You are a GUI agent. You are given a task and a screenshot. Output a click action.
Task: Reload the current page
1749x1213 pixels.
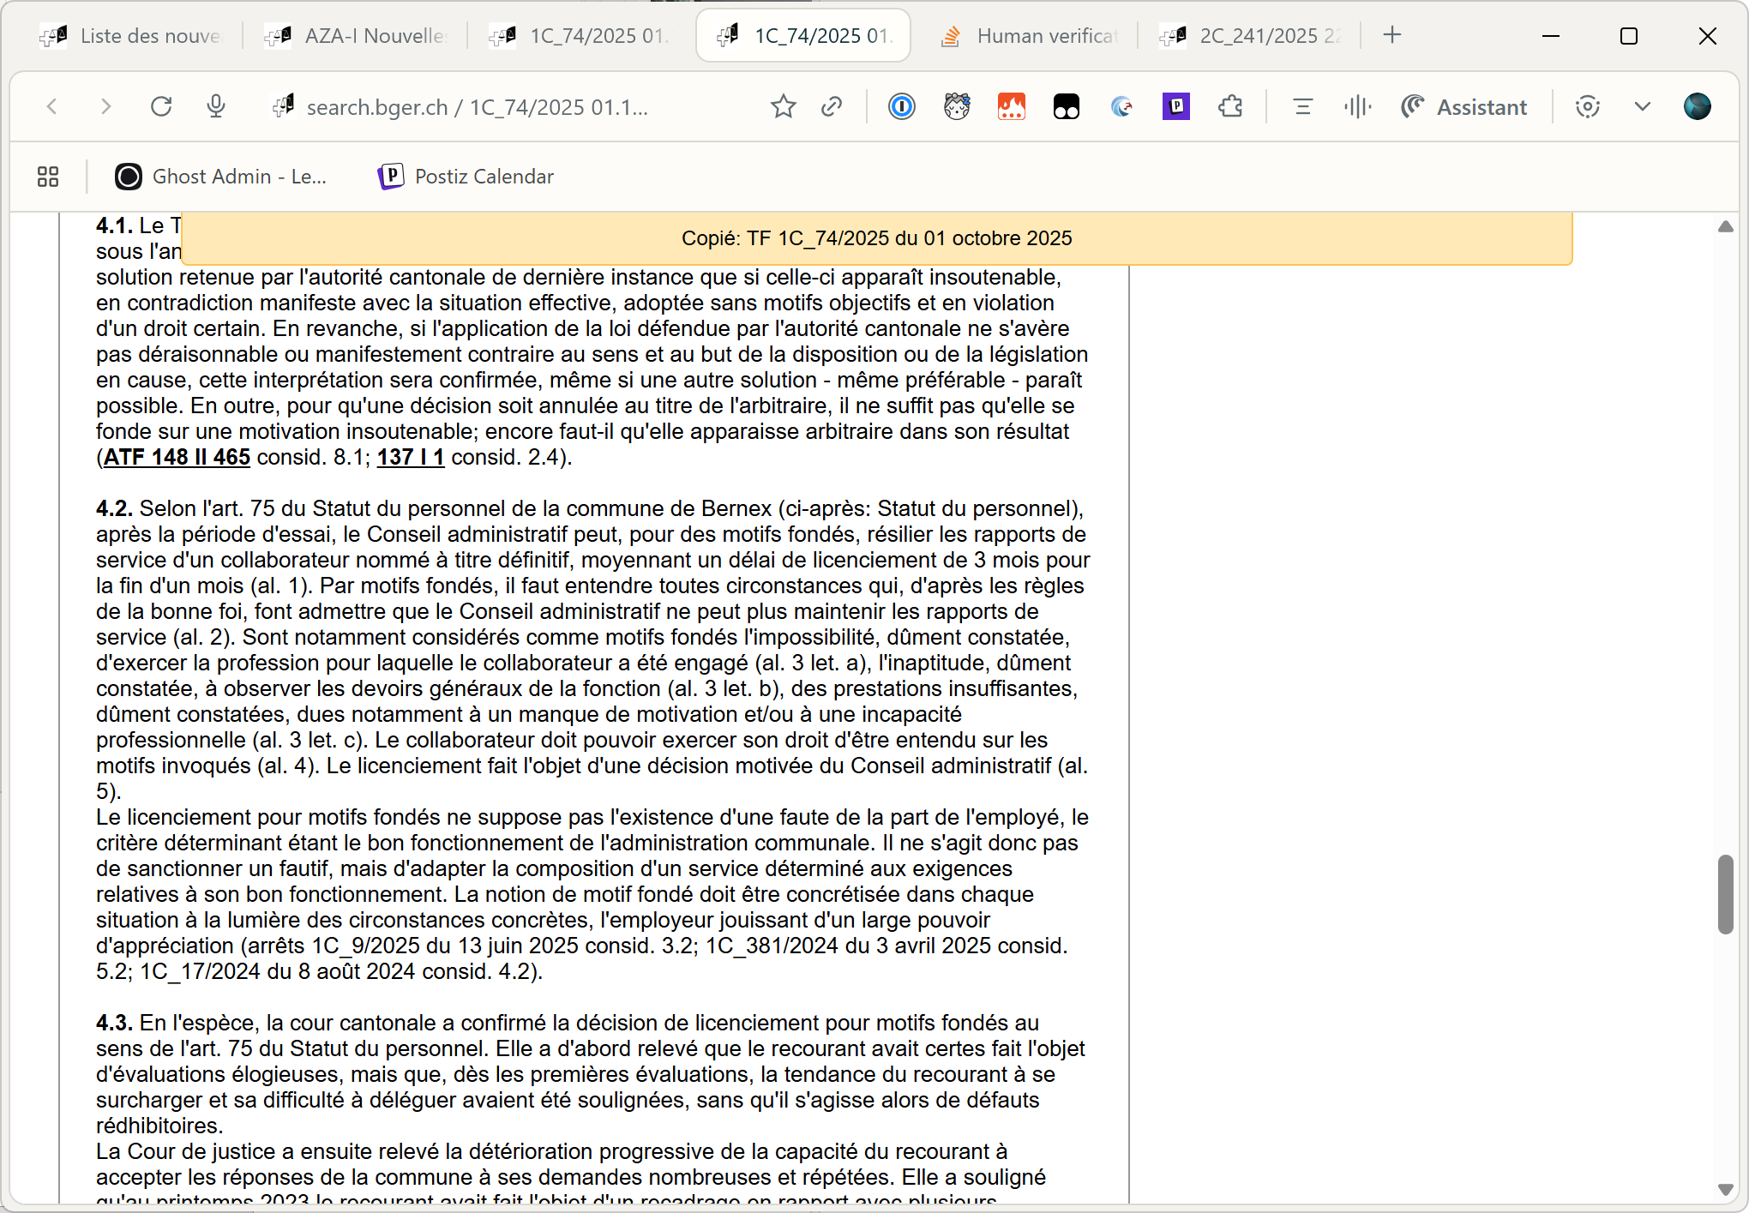point(161,107)
